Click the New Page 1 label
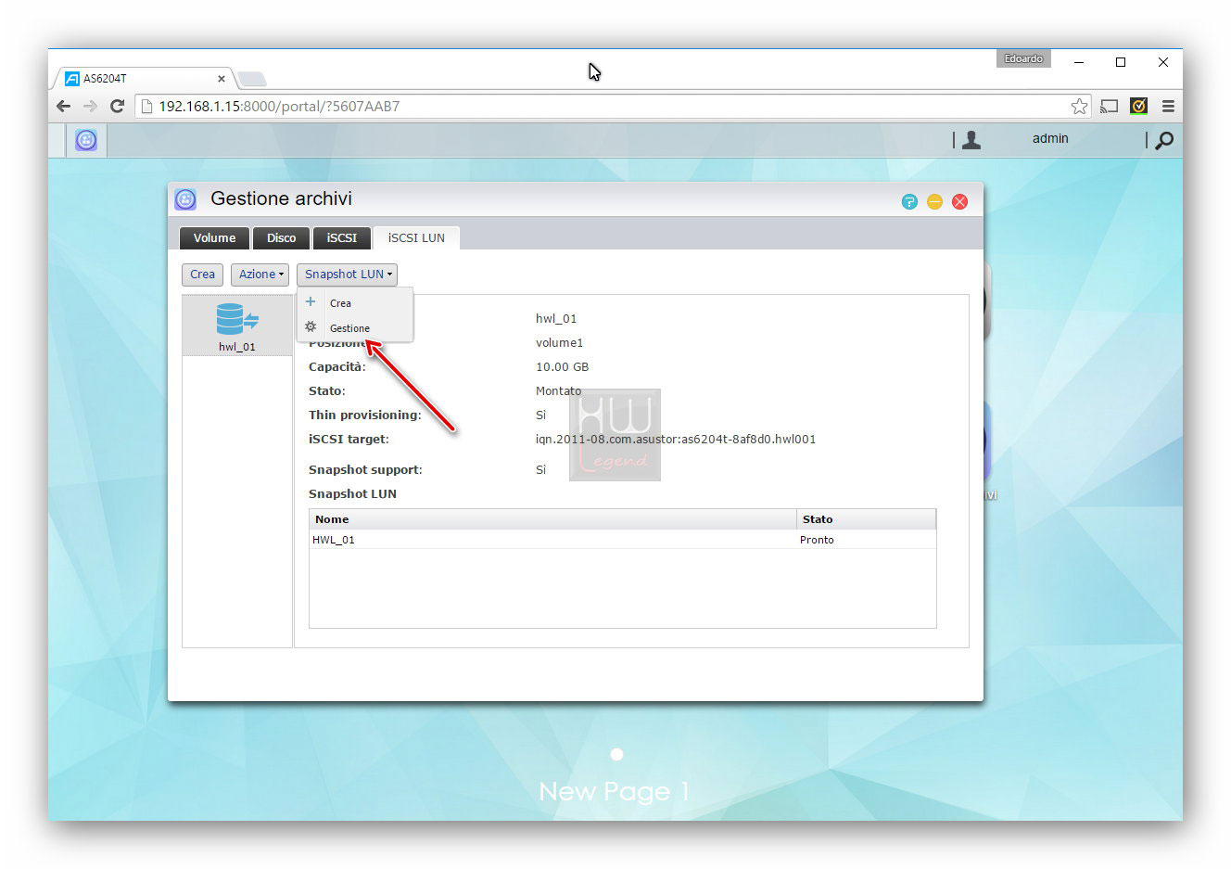Image resolution: width=1231 pixels, height=869 pixels. click(615, 791)
